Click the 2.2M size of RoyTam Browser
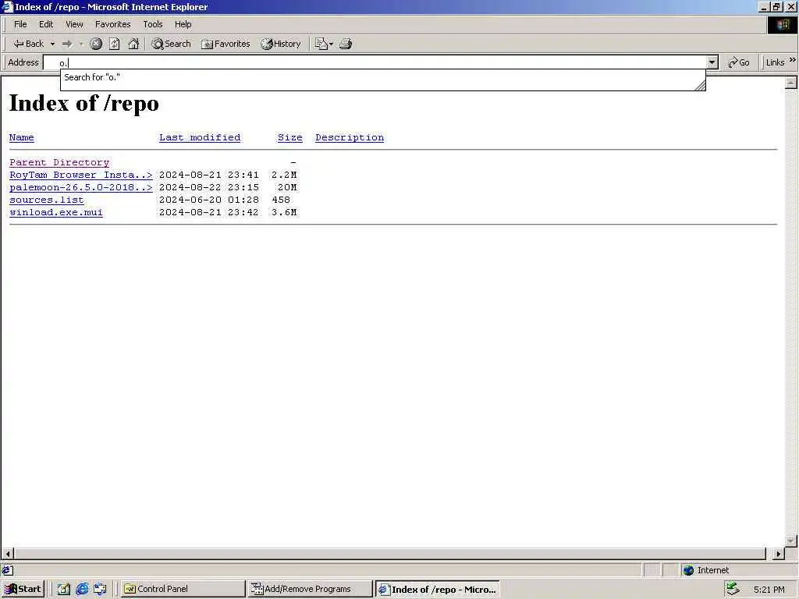Image resolution: width=799 pixels, height=599 pixels. click(284, 175)
